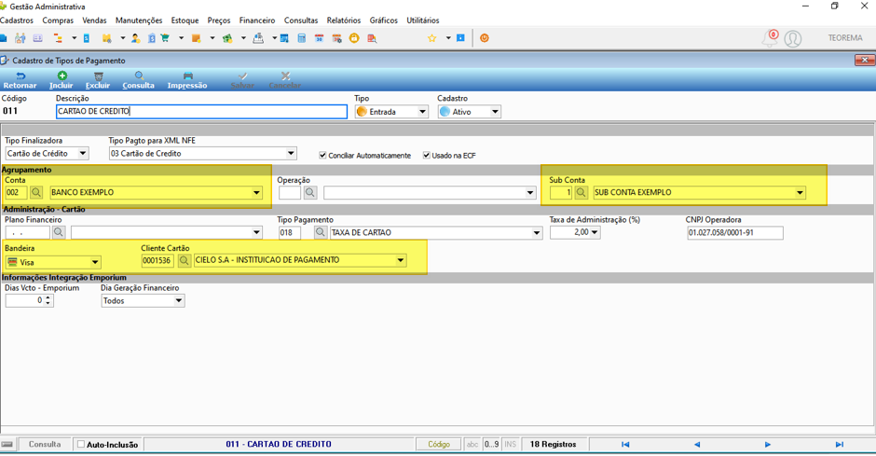The height and width of the screenshot is (456, 876).
Task: Click the favorites star icon
Action: pyautogui.click(x=431, y=38)
